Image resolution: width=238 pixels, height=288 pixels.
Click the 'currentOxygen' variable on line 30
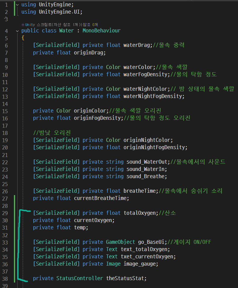coord(93,220)
